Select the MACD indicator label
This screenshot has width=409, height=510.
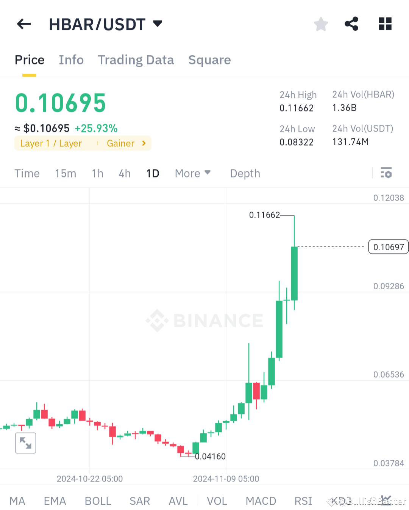point(261,501)
